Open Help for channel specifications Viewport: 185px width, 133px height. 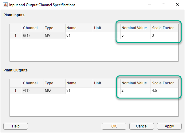pyautogui.click(x=16, y=126)
